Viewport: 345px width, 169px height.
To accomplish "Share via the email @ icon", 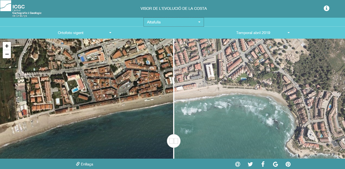I will click(x=238, y=164).
